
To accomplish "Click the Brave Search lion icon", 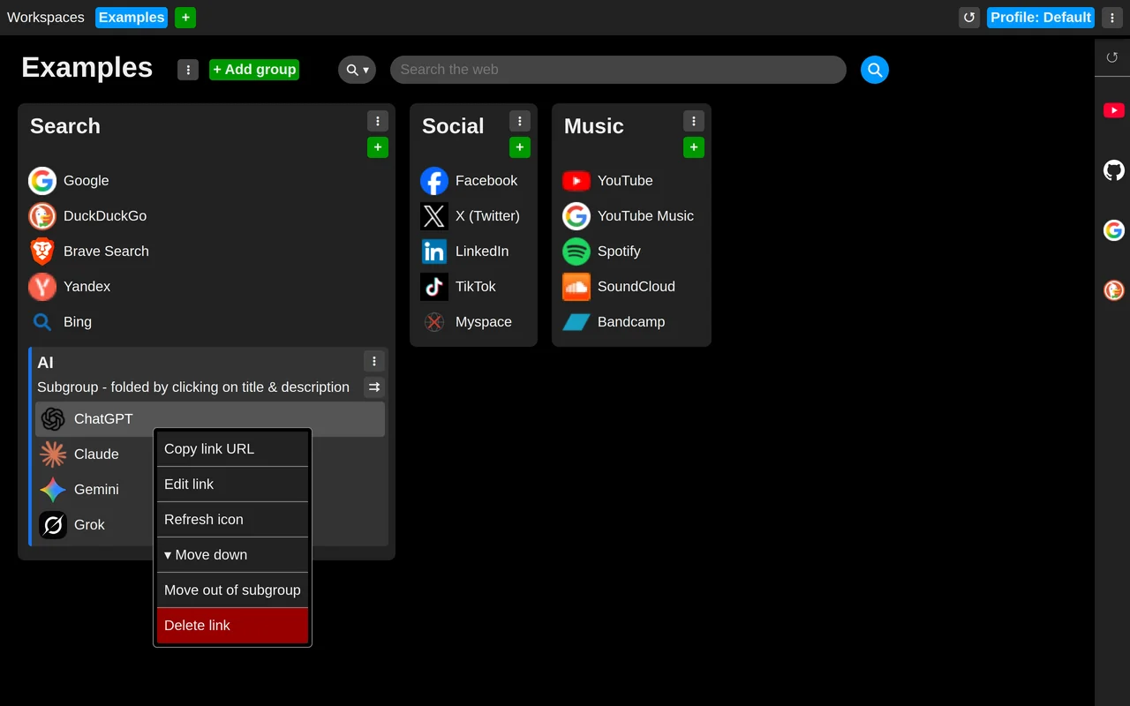I will [x=42, y=252].
